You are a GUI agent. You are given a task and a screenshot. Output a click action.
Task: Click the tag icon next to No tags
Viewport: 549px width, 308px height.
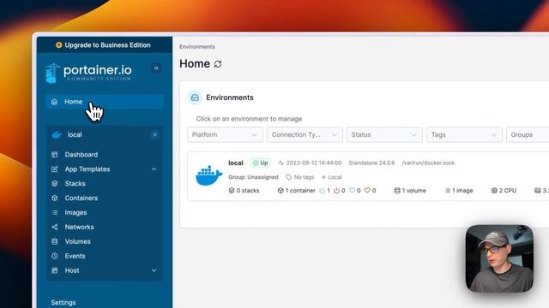pyautogui.click(x=288, y=177)
